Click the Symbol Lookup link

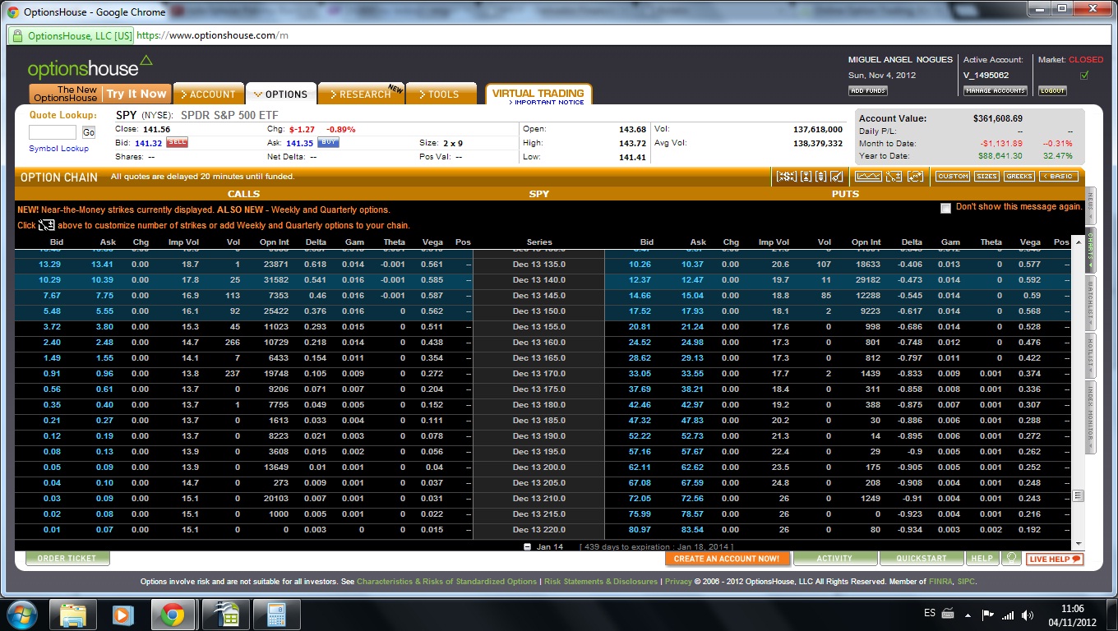[x=58, y=149]
